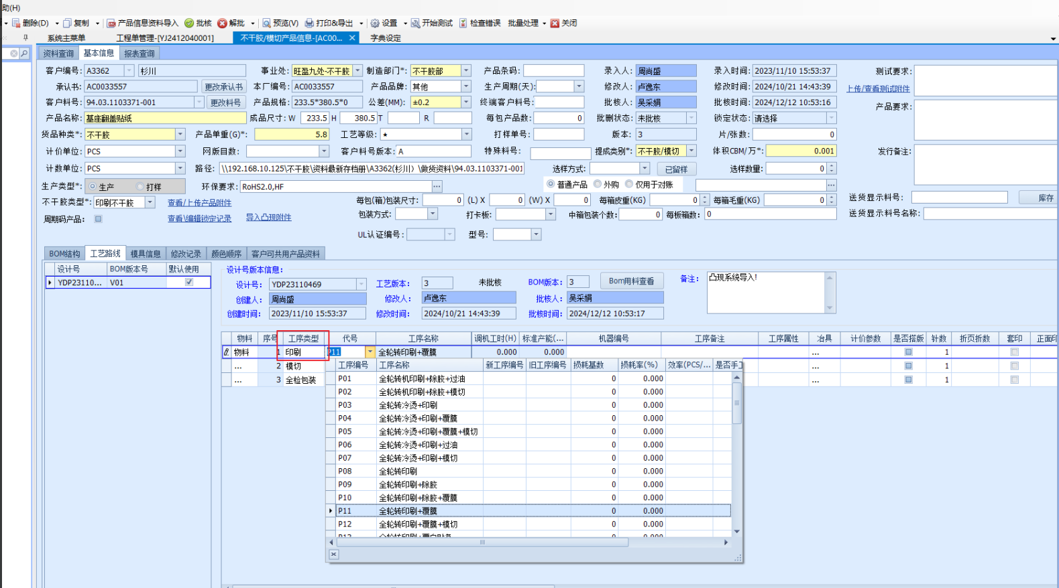This screenshot has width=1059, height=588.
Task: Switch to the 资料查询 tab
Action: 58,54
